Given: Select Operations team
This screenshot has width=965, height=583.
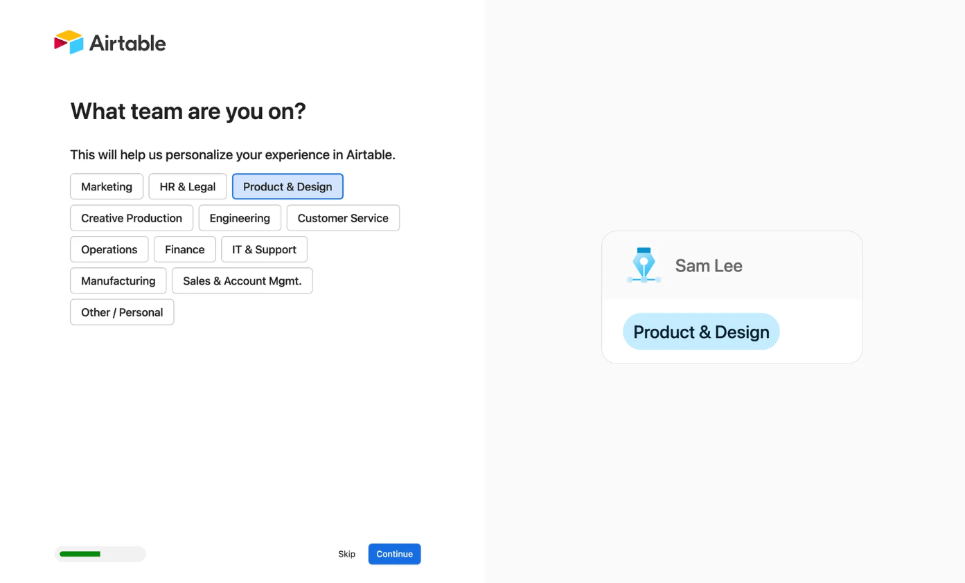Looking at the screenshot, I should pyautogui.click(x=109, y=249).
